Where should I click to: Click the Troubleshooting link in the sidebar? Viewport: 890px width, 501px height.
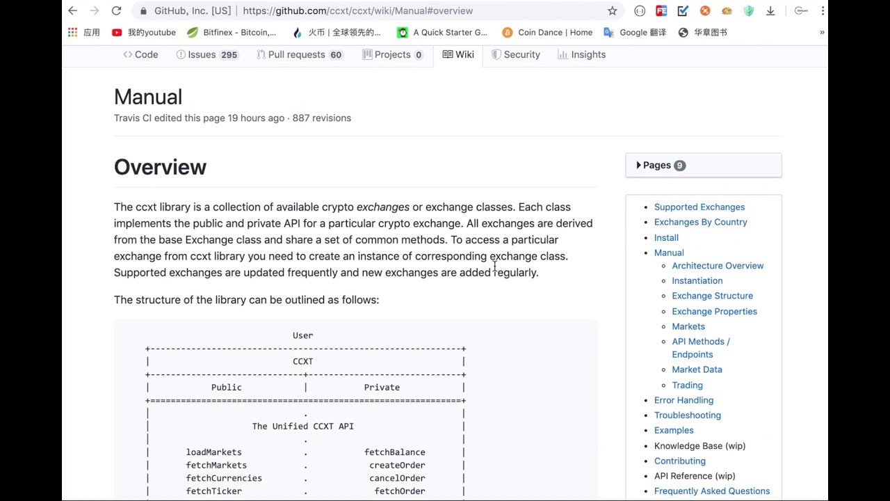pyautogui.click(x=687, y=415)
